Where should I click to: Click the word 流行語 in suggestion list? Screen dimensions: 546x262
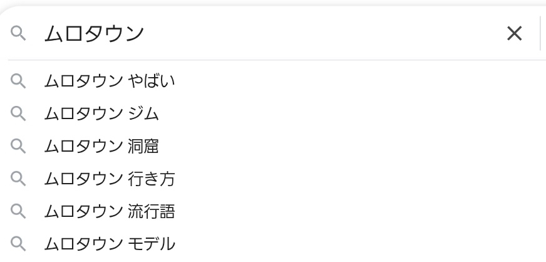click(151, 211)
